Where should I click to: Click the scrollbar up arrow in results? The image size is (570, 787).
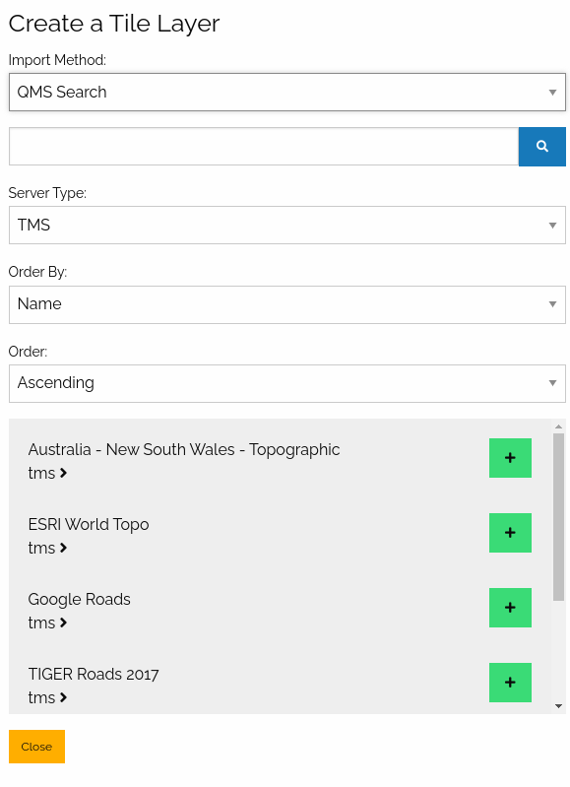(x=558, y=426)
